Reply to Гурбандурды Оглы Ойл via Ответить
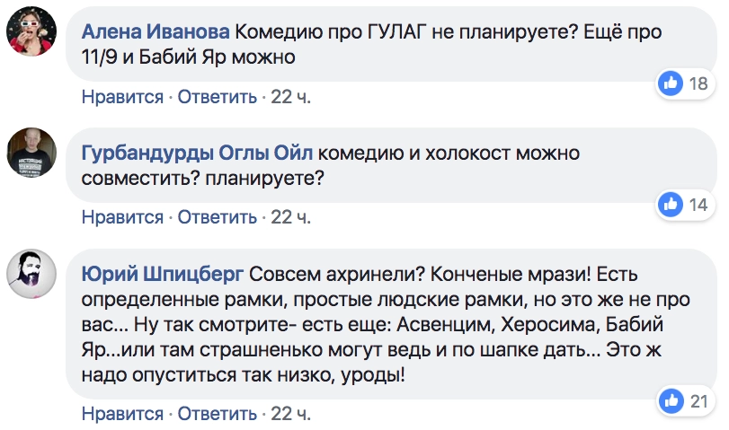 (218, 217)
